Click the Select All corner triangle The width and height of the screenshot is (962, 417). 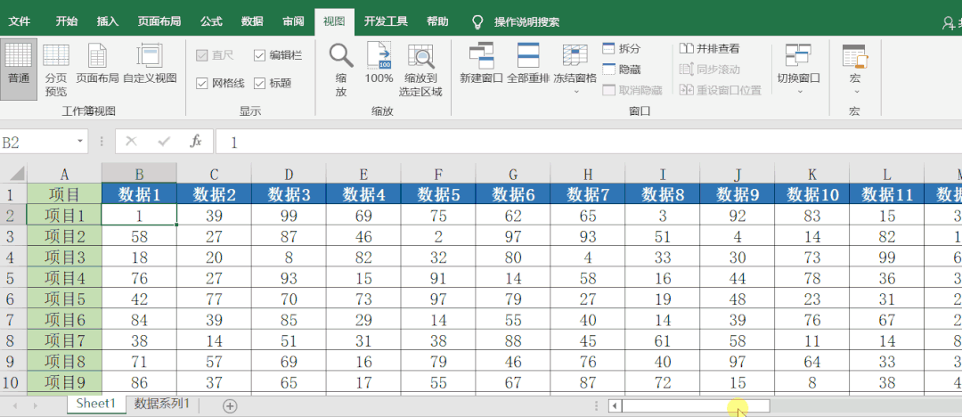pyautogui.click(x=17, y=173)
